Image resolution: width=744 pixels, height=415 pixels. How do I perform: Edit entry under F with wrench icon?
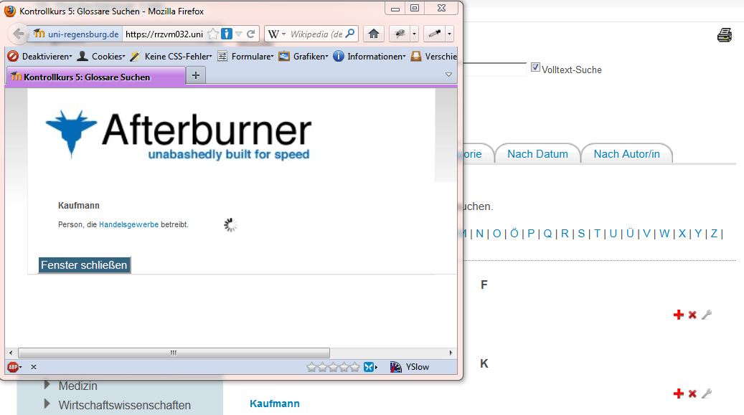pyautogui.click(x=707, y=315)
